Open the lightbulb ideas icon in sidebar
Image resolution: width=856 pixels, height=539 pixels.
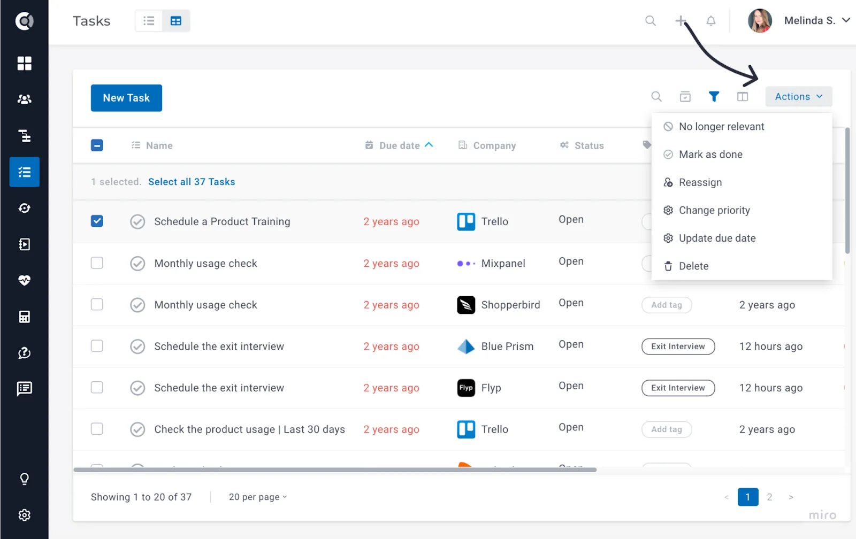coord(24,479)
